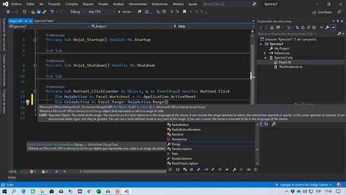Click the Navigate Backward toolbar icon
Screen dimensions: 346x195
click(8, 12)
